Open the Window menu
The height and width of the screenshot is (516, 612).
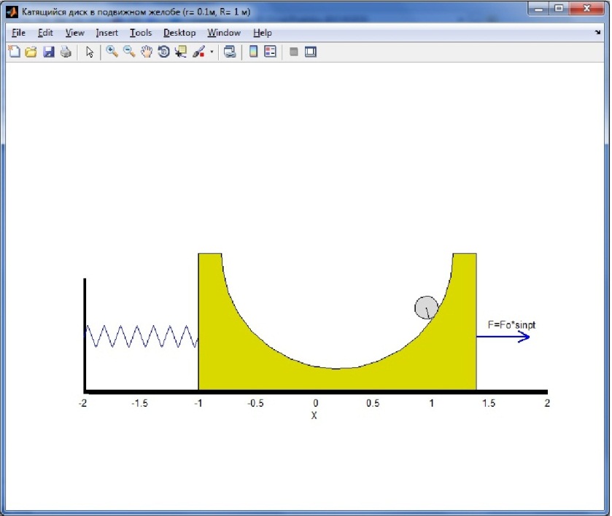[224, 33]
